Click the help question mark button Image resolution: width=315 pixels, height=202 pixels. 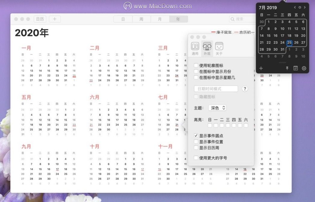(x=245, y=89)
